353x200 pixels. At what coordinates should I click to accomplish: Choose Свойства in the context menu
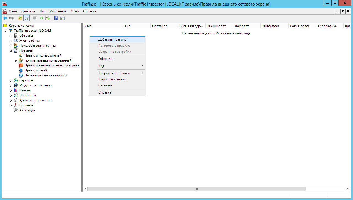pos(117,85)
